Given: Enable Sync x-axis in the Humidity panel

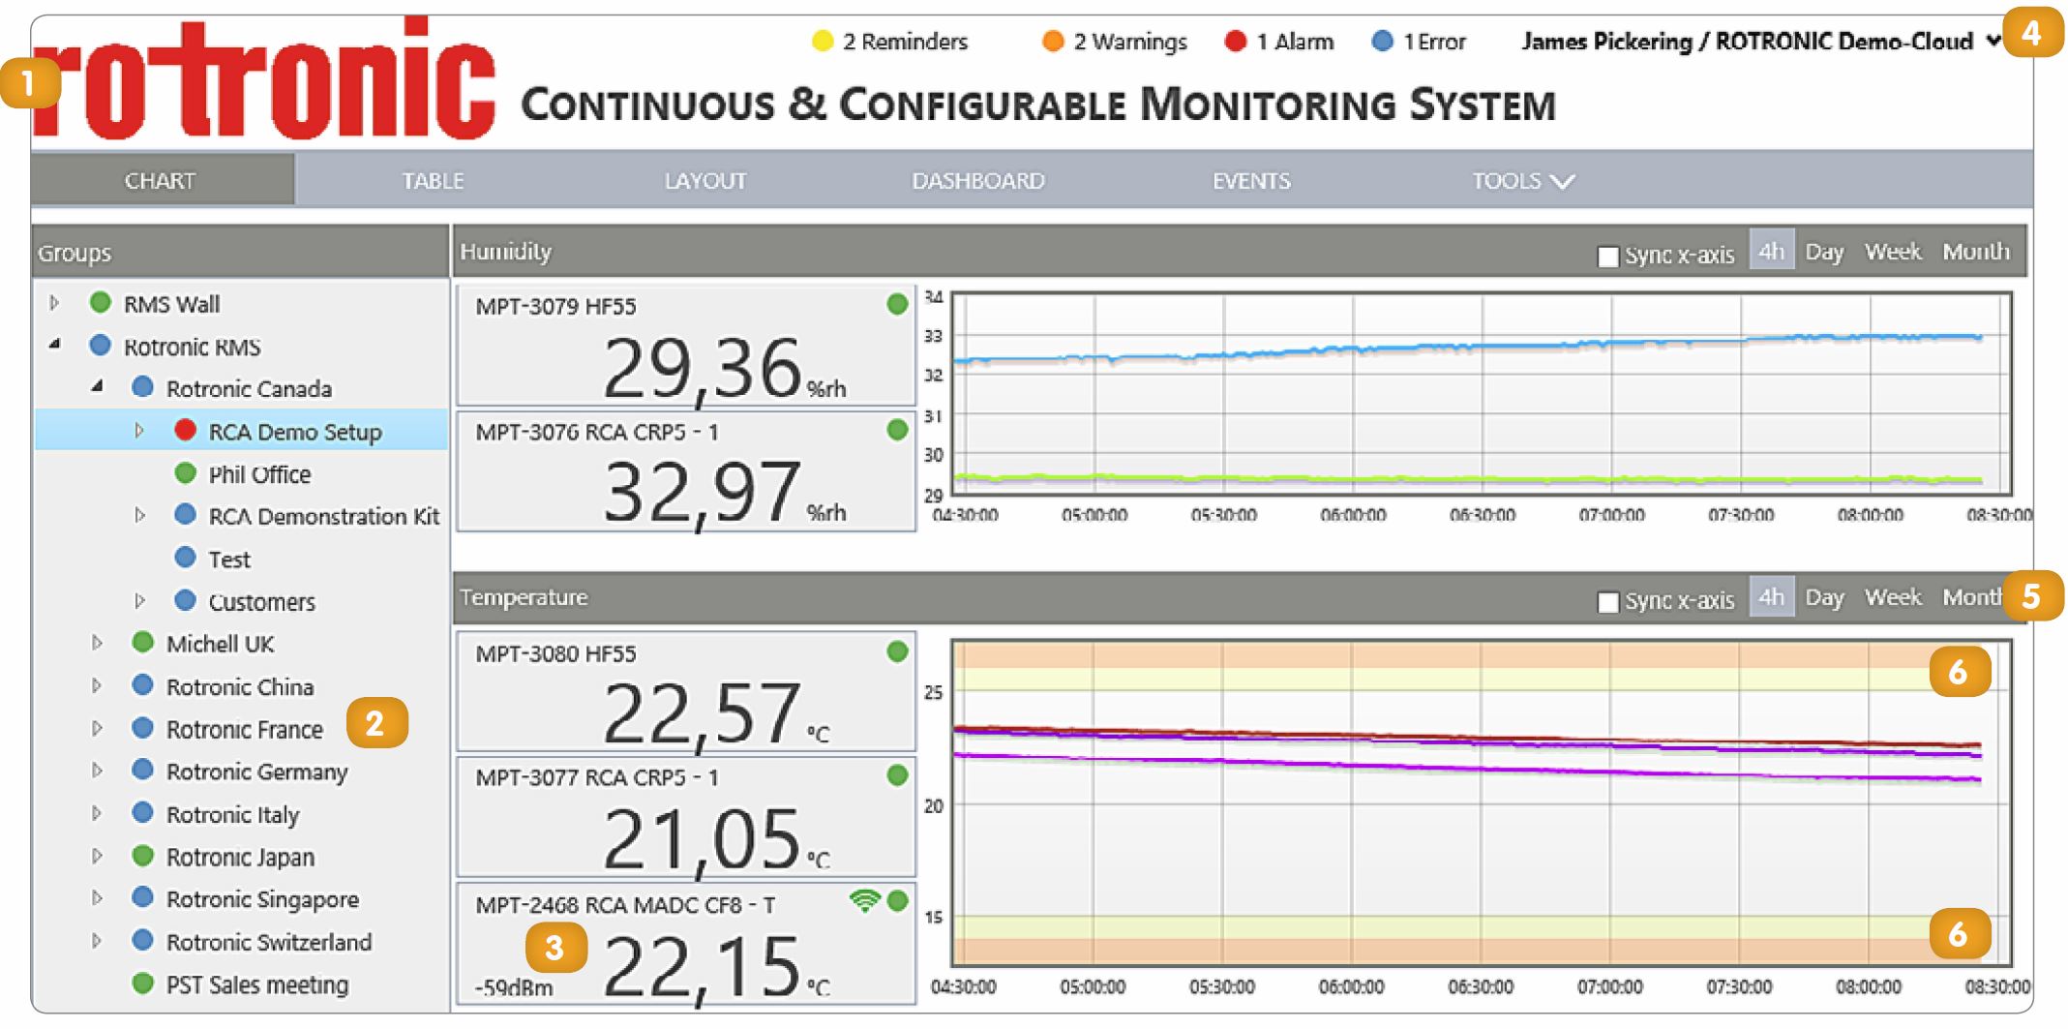Looking at the screenshot, I should tap(1607, 257).
